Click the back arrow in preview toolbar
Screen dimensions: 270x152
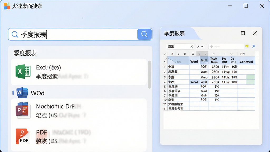212,46
